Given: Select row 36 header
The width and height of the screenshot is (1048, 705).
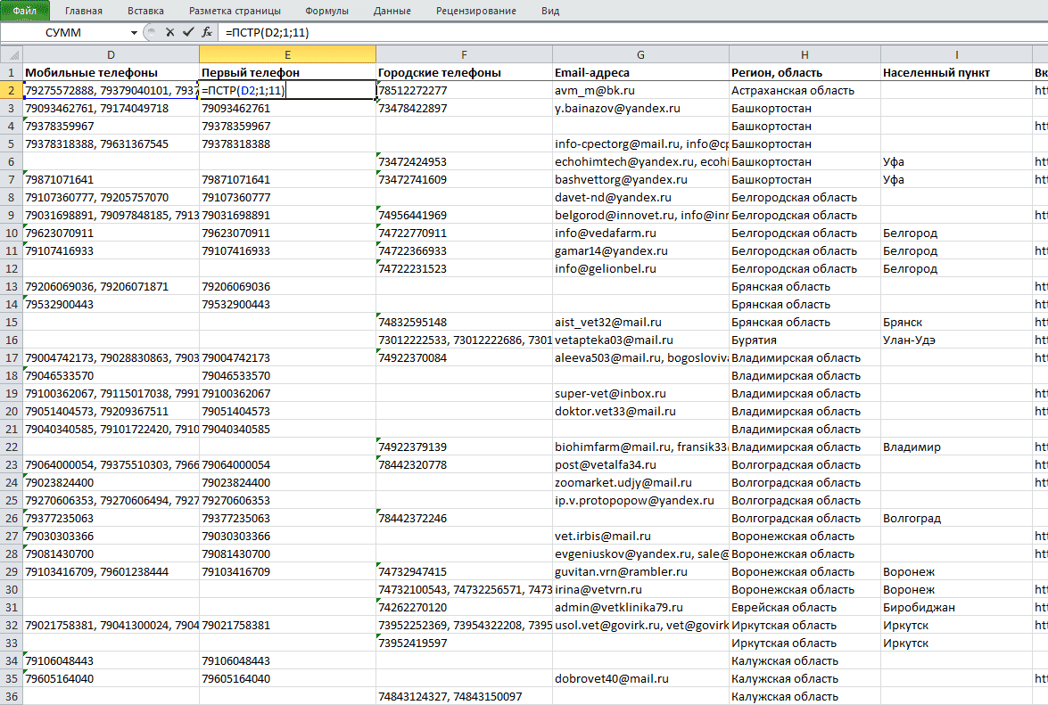Looking at the screenshot, I should click(x=12, y=696).
